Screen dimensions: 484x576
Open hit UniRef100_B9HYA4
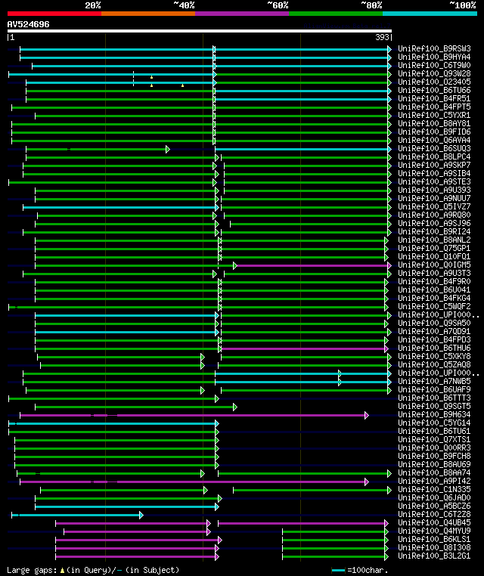pos(434,57)
